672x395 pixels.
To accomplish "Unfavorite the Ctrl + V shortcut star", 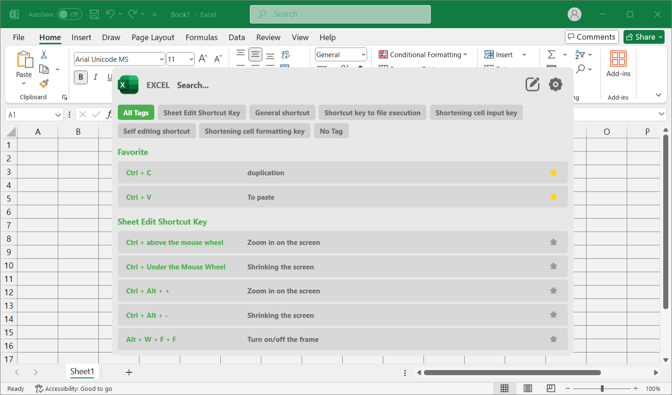I will [554, 197].
